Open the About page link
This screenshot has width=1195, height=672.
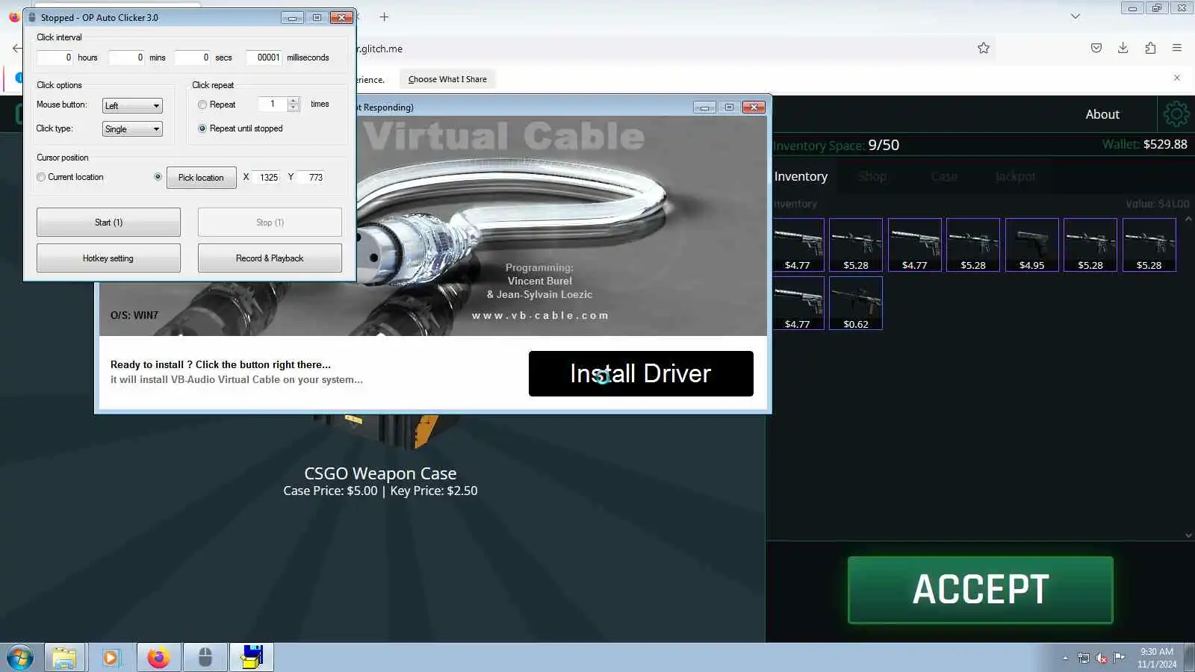point(1102,114)
